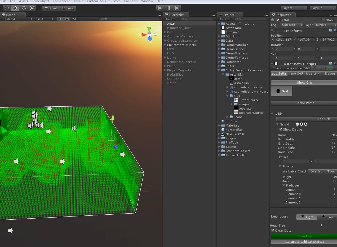Select the Hand pan tool
The image size is (337, 247).
pyautogui.click(x=6, y=8)
